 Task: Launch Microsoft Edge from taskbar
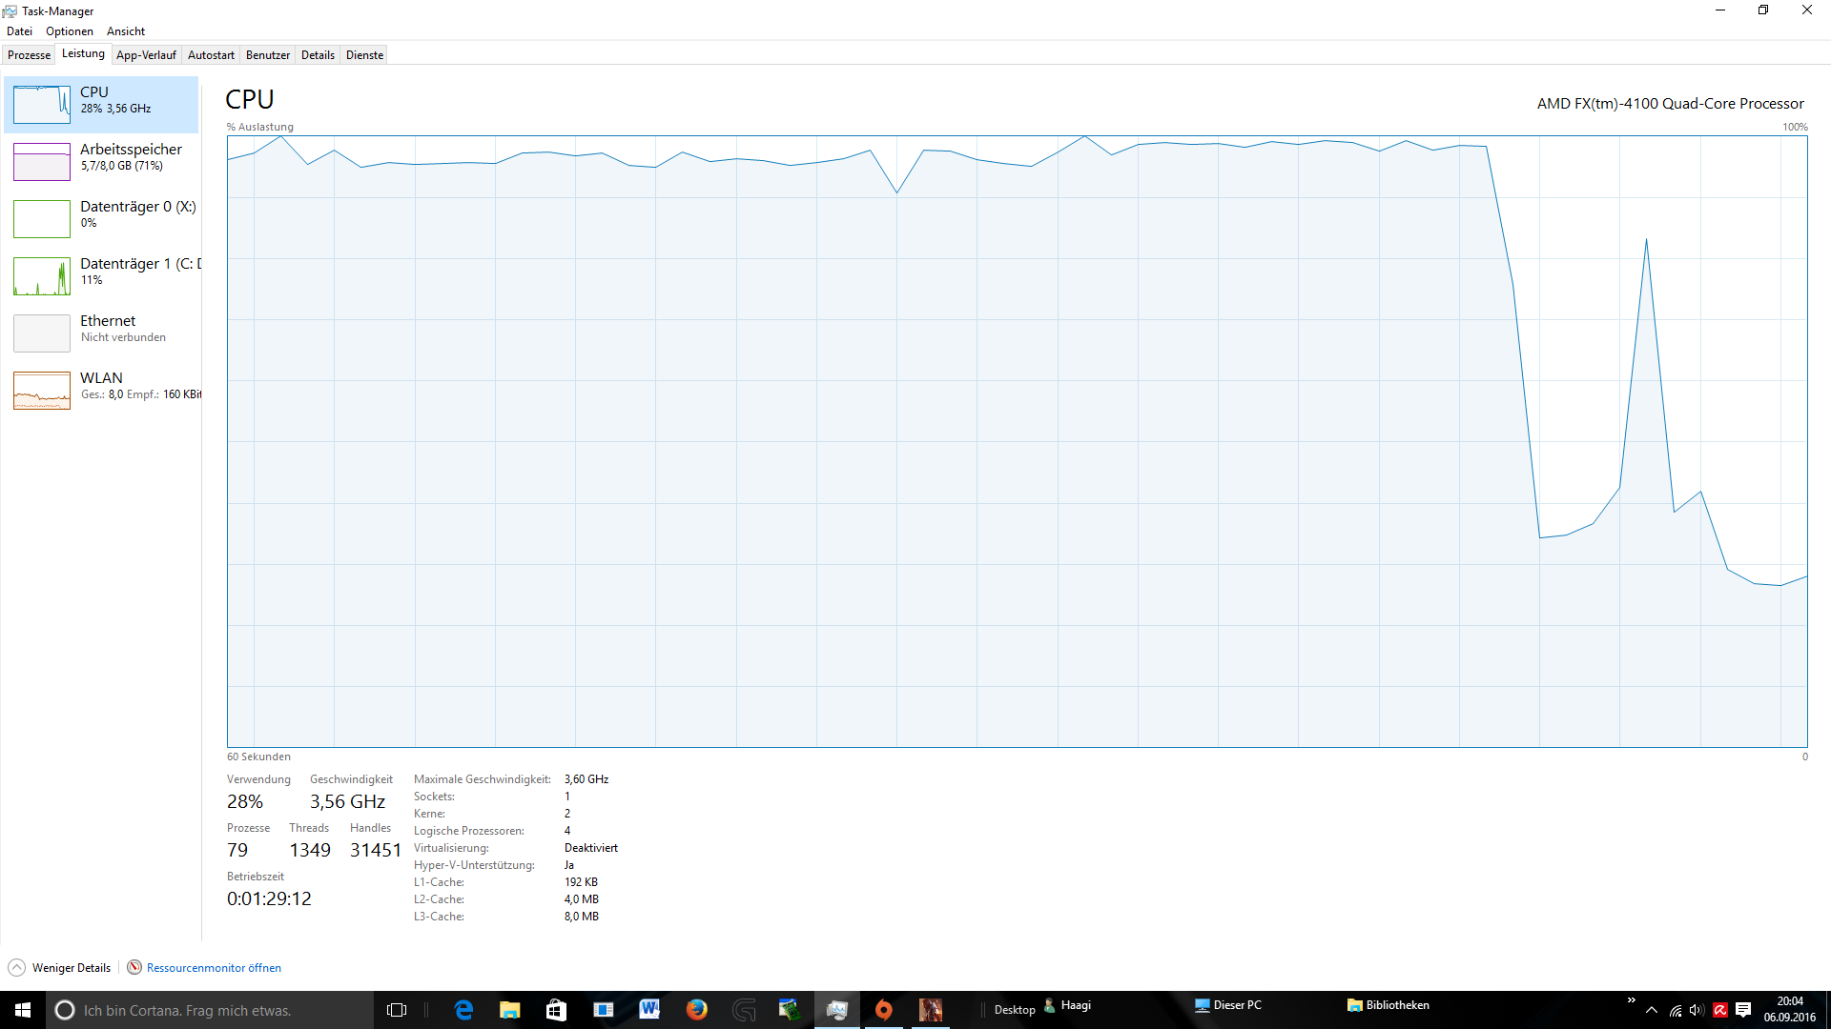click(x=463, y=1010)
